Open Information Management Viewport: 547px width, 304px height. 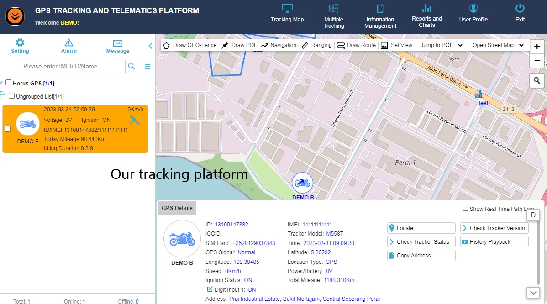tap(380, 16)
